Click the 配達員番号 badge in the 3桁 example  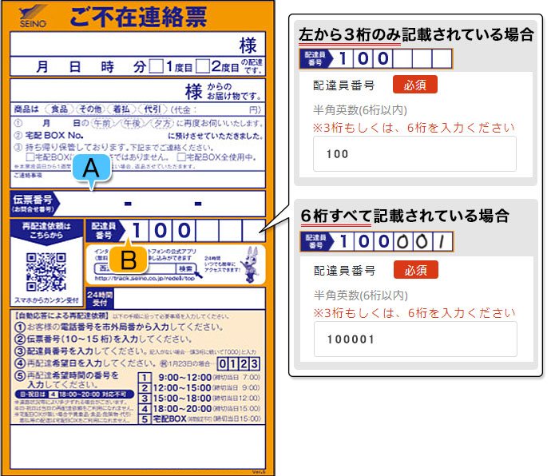pyautogui.click(x=315, y=58)
